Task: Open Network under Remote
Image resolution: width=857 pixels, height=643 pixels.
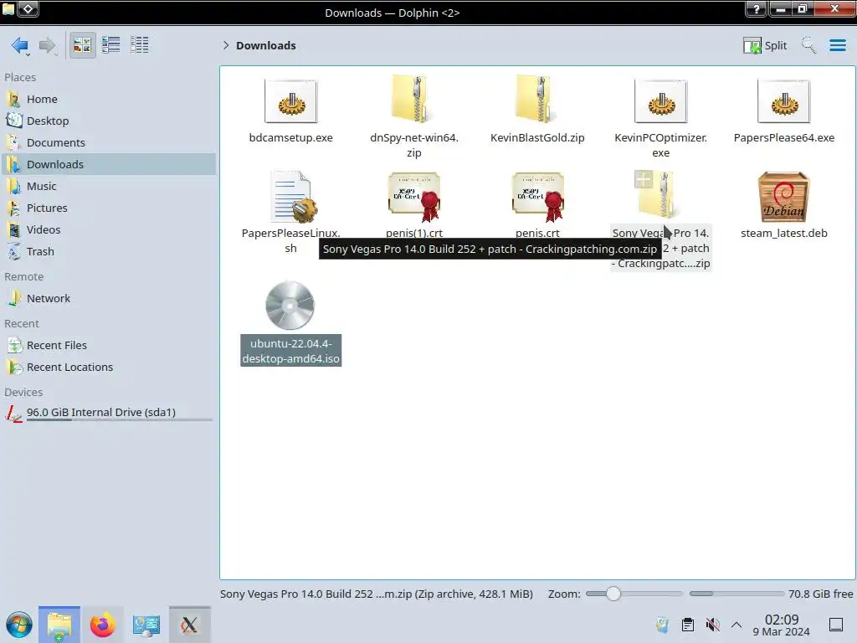Action: (109, 299)
